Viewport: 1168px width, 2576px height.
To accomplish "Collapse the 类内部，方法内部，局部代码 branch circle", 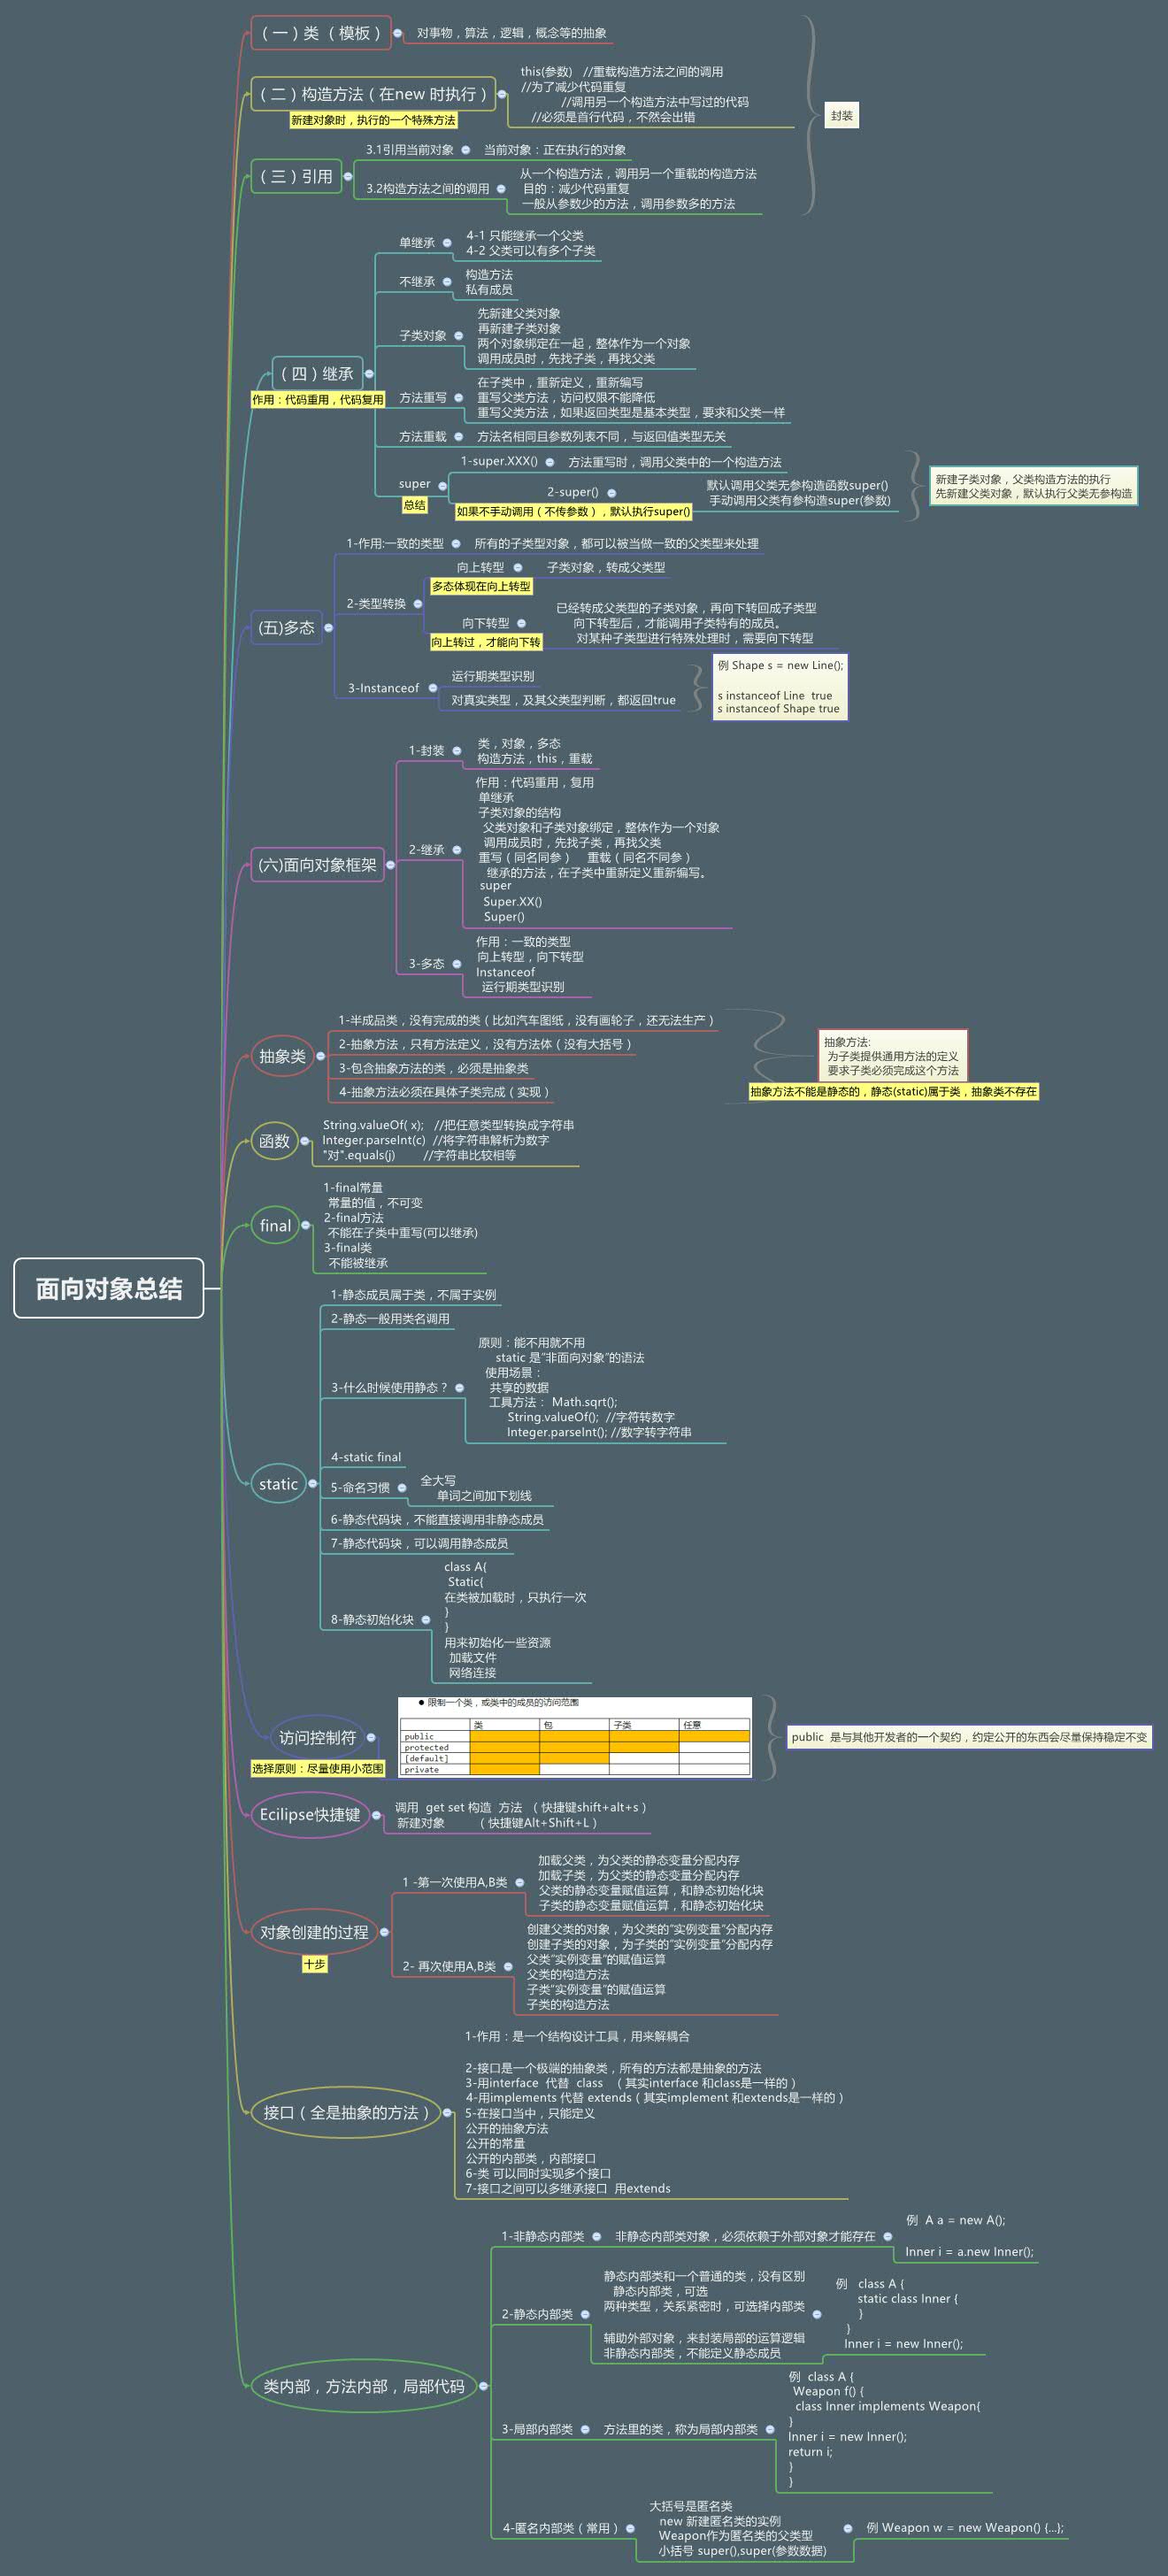I will coord(484,2386).
